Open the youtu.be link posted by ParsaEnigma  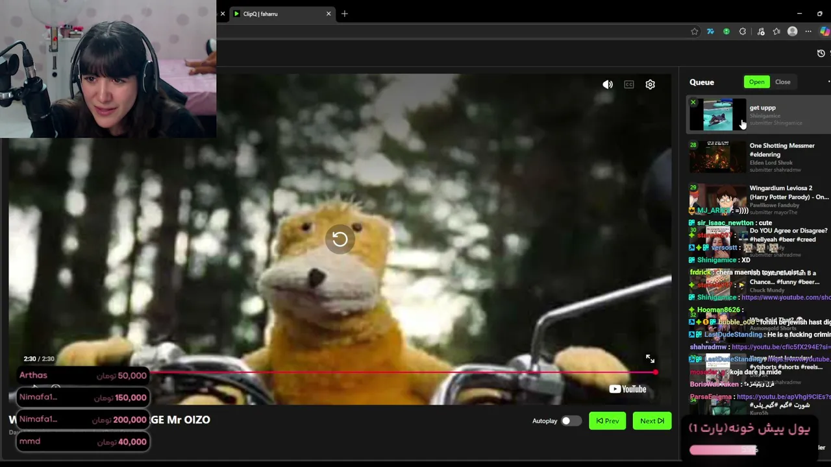(x=784, y=396)
